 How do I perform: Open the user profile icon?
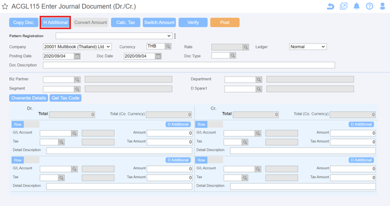click(x=383, y=6)
